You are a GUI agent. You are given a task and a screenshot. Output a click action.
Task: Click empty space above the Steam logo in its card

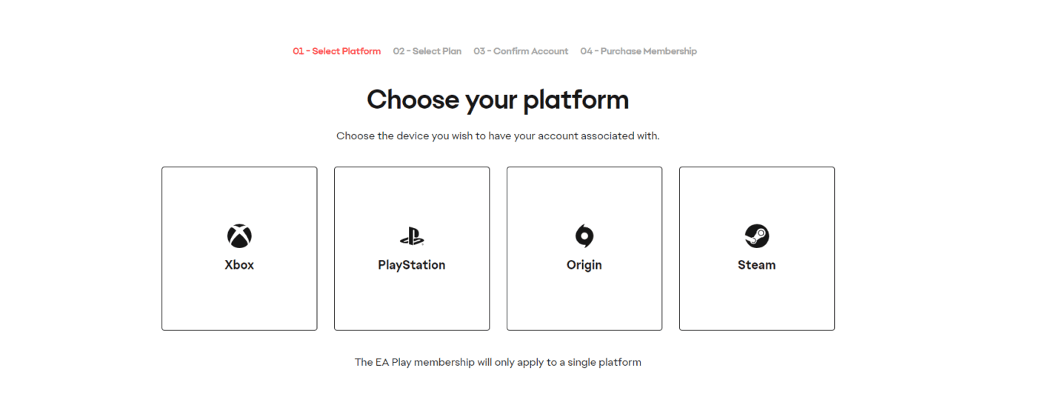[757, 194]
